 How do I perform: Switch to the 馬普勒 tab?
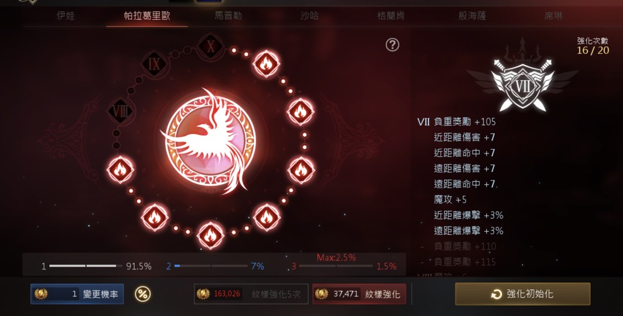coord(228,15)
